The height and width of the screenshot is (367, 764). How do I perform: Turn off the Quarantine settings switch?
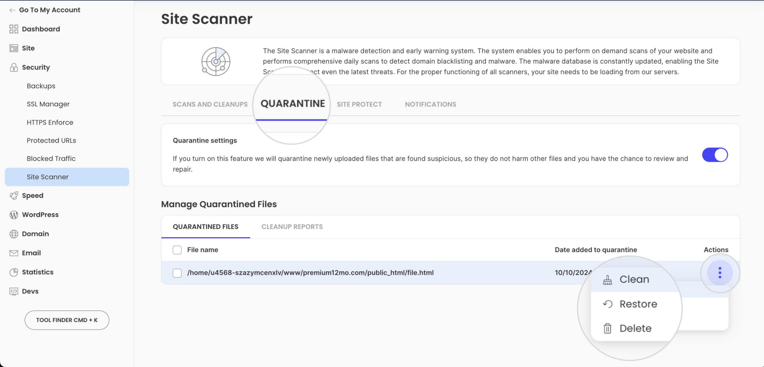[x=715, y=155]
